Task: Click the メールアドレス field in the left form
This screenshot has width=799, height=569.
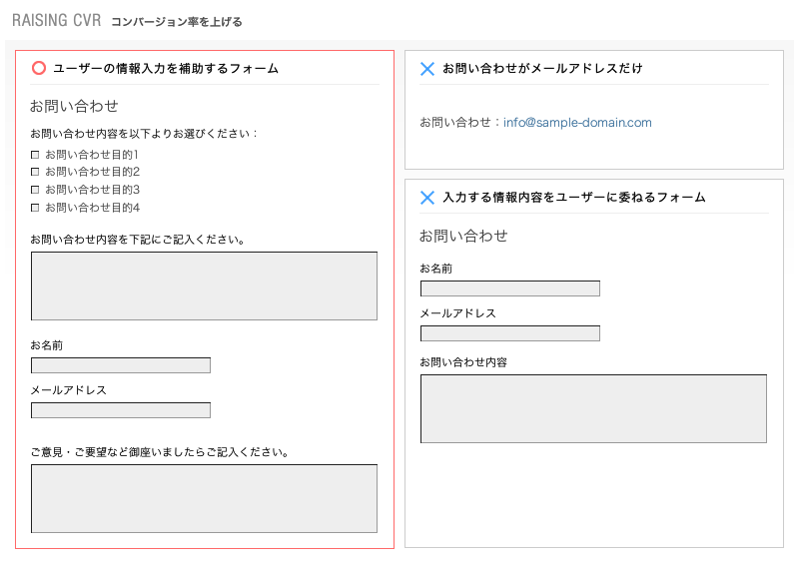Action: click(x=120, y=410)
